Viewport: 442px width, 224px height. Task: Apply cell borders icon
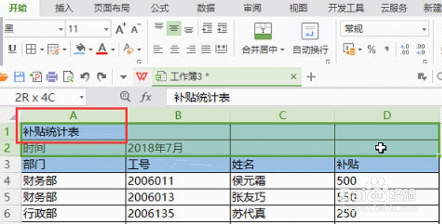point(31,49)
